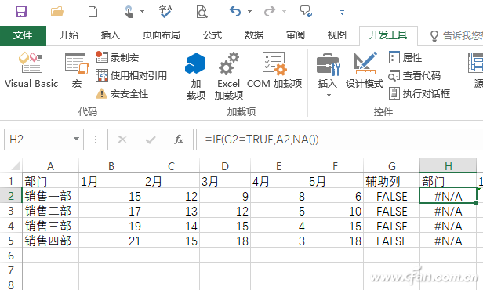Open Customize Quick Access Toolbar dropdown

pos(342,13)
